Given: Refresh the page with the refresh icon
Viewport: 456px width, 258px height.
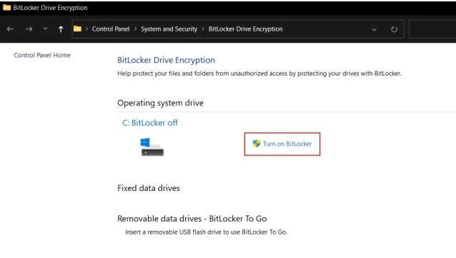Looking at the screenshot, I should [x=394, y=29].
